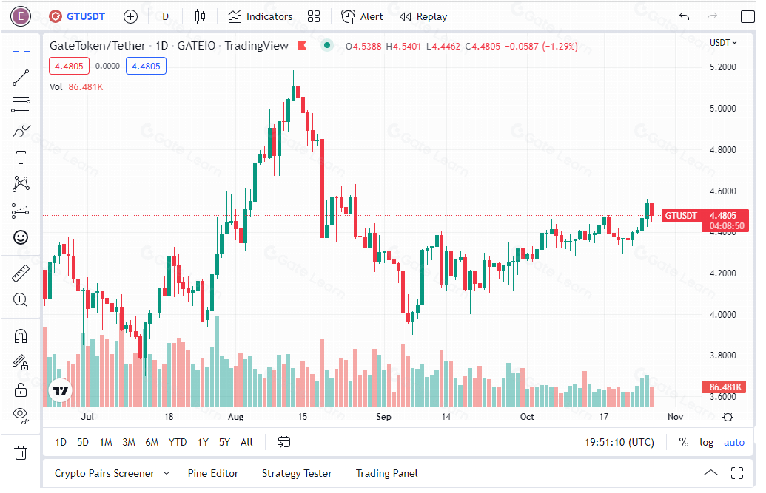The image size is (766, 493).
Task: Expand the bottom panel with chevron
Action: coord(710,472)
